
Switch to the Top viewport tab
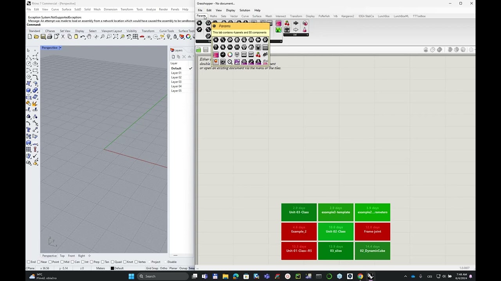point(62,256)
